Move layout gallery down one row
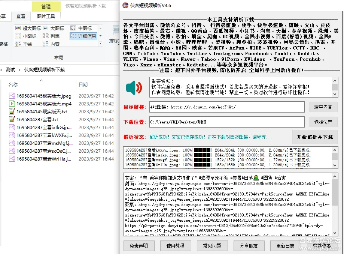The width and height of the screenshot is (344, 254). click(100, 36)
